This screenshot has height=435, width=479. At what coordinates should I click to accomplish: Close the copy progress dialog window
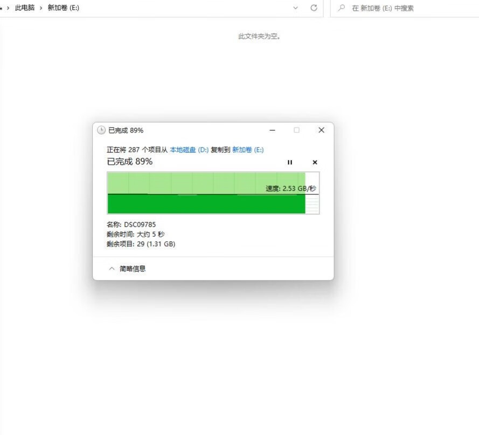tap(321, 130)
